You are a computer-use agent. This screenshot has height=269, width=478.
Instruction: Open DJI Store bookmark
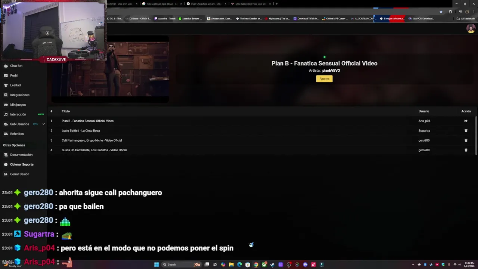(x=138, y=19)
